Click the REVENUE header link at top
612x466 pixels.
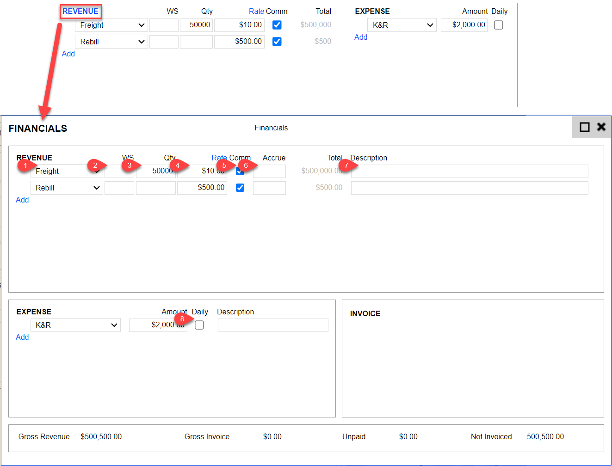(80, 11)
